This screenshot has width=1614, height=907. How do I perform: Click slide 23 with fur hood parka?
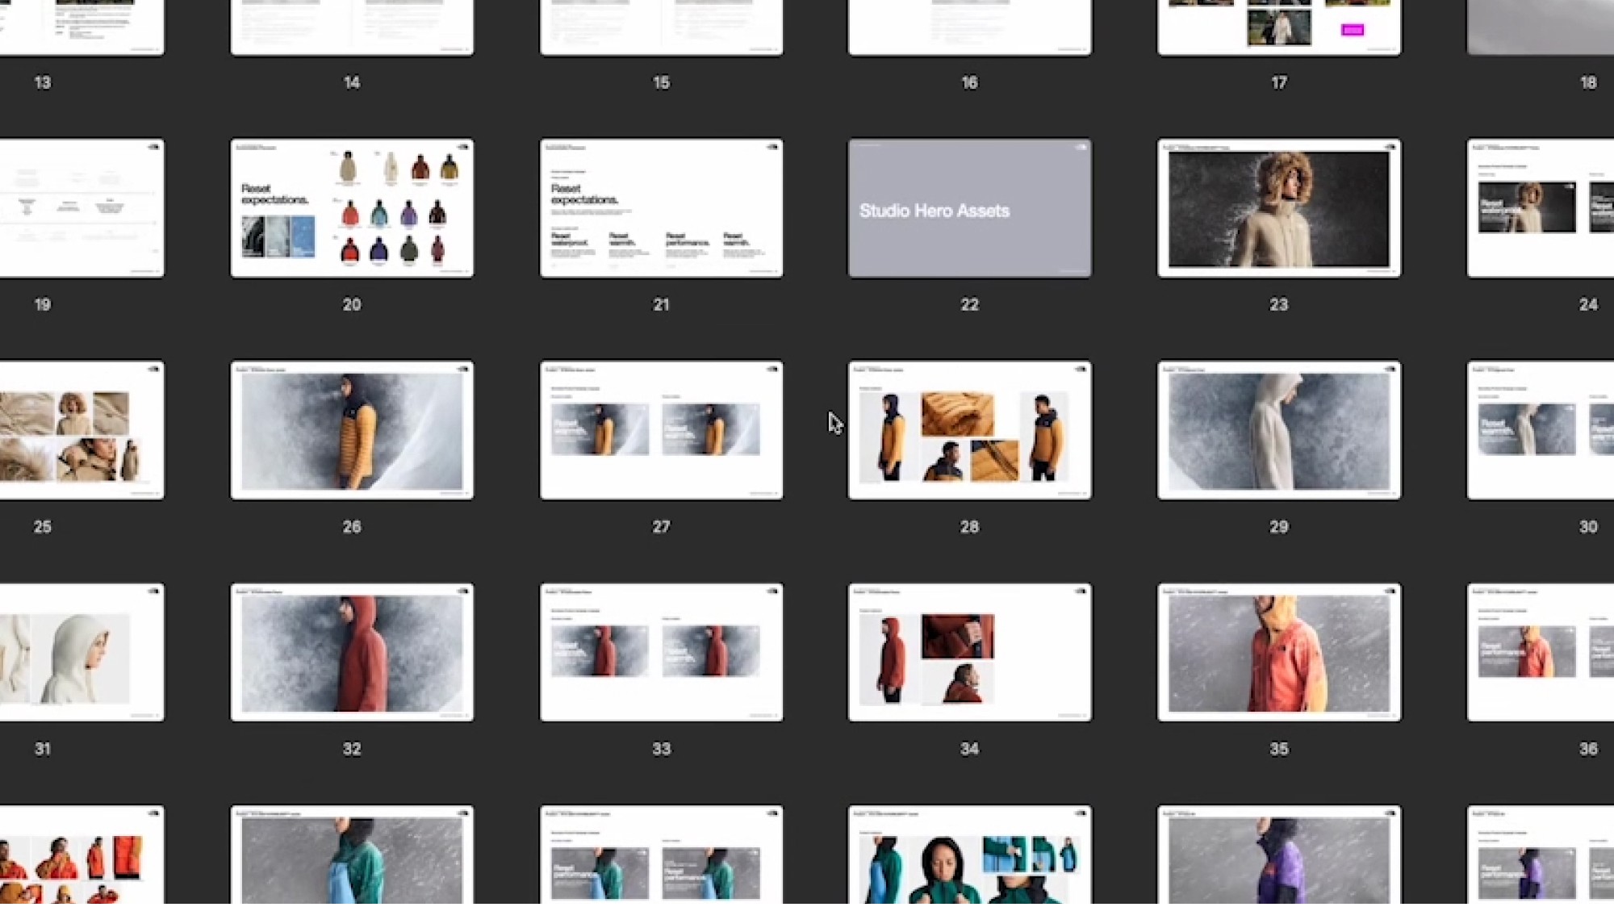click(x=1279, y=208)
